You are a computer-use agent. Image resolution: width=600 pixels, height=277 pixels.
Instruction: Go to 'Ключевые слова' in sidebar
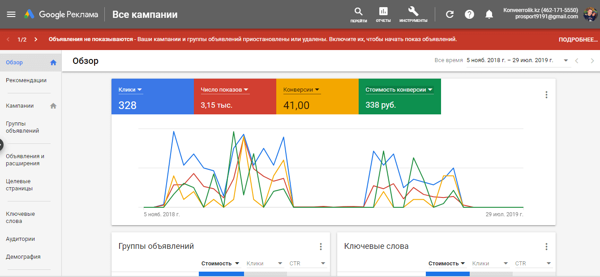click(x=20, y=218)
